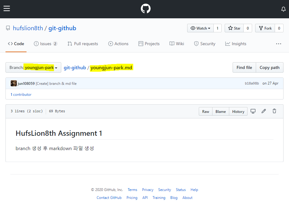Edit file with pencil icon

tap(264, 111)
